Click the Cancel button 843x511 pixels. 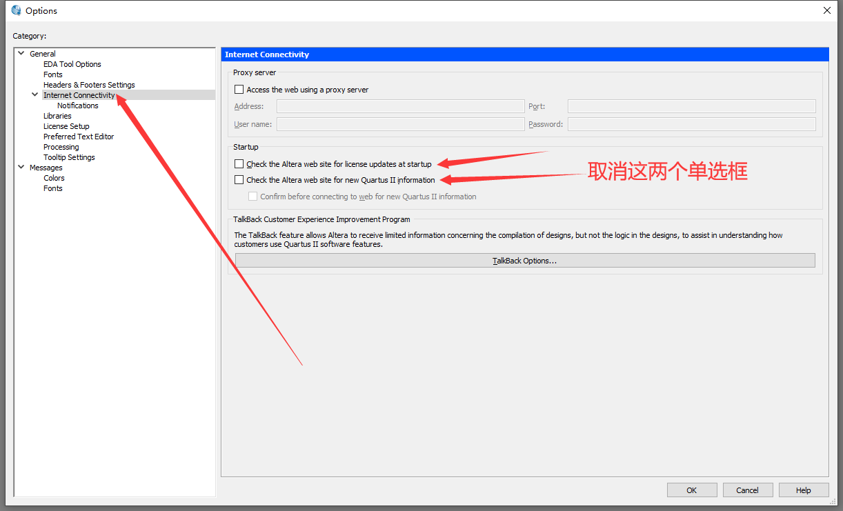(x=748, y=490)
